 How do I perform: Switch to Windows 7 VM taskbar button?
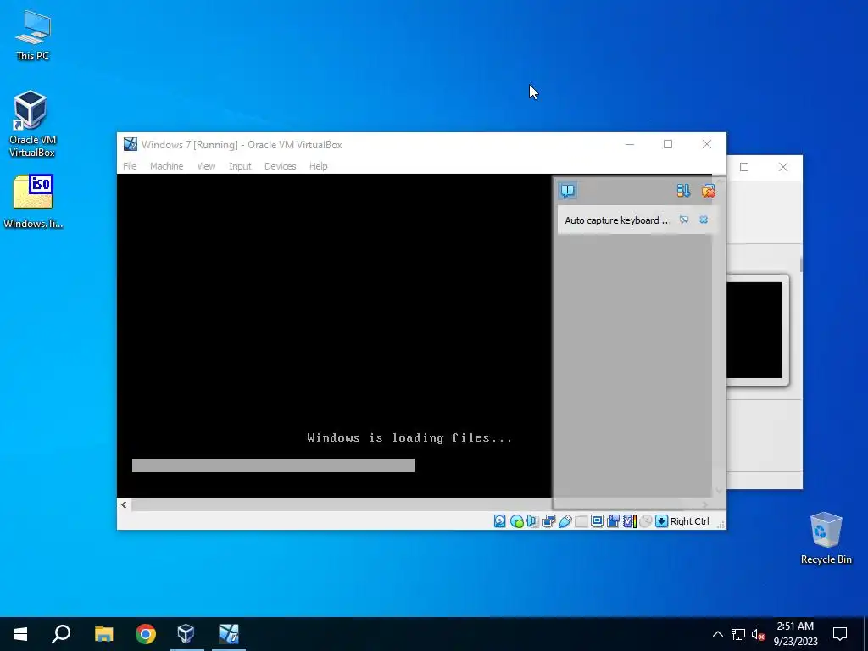(229, 634)
